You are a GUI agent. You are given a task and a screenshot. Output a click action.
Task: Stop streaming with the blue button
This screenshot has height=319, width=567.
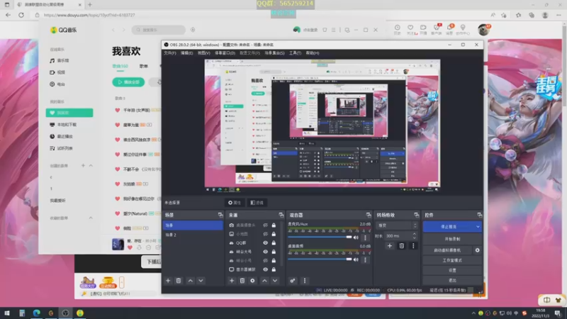point(449,227)
